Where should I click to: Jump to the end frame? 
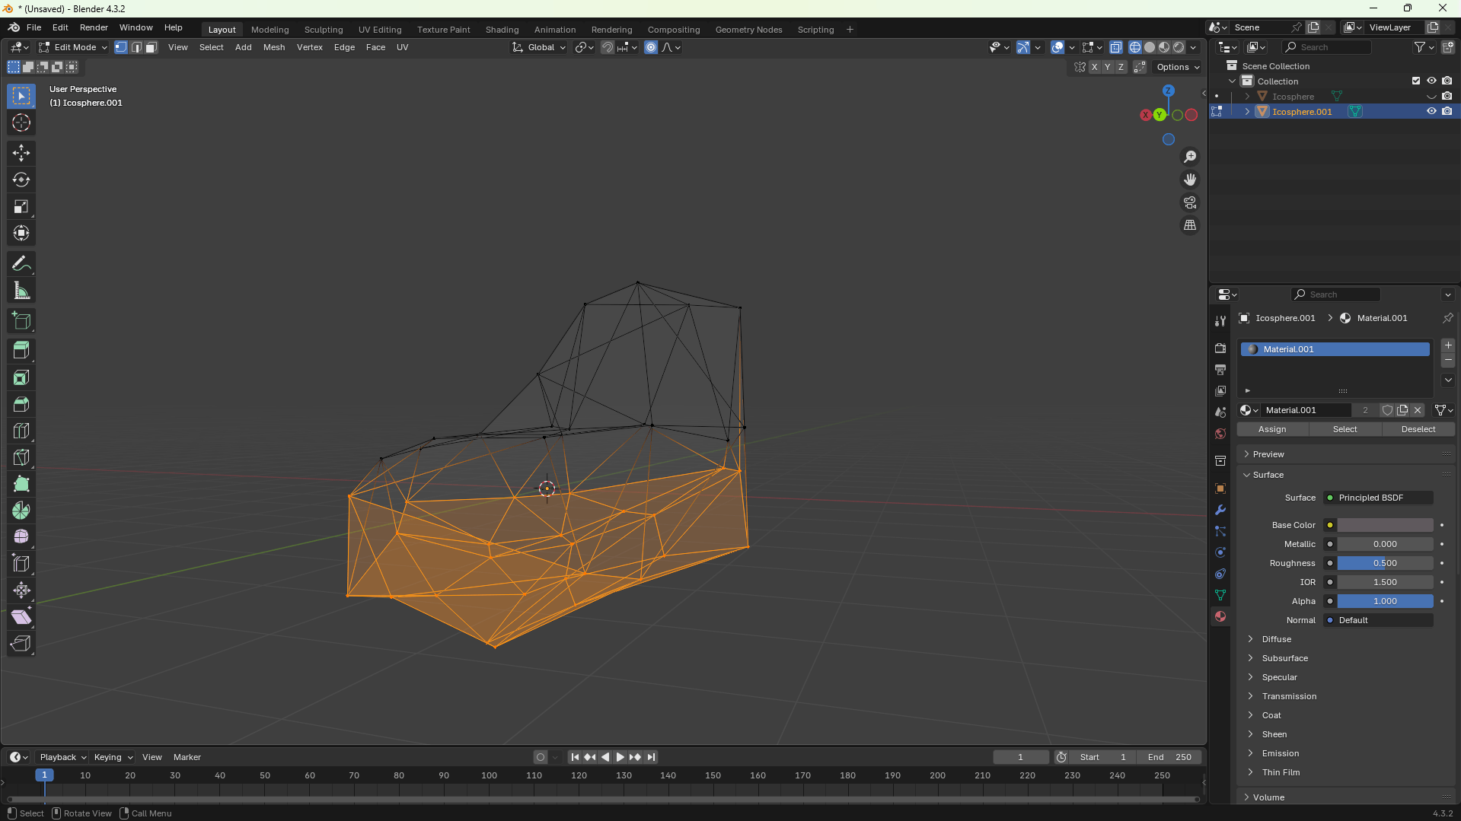651,757
